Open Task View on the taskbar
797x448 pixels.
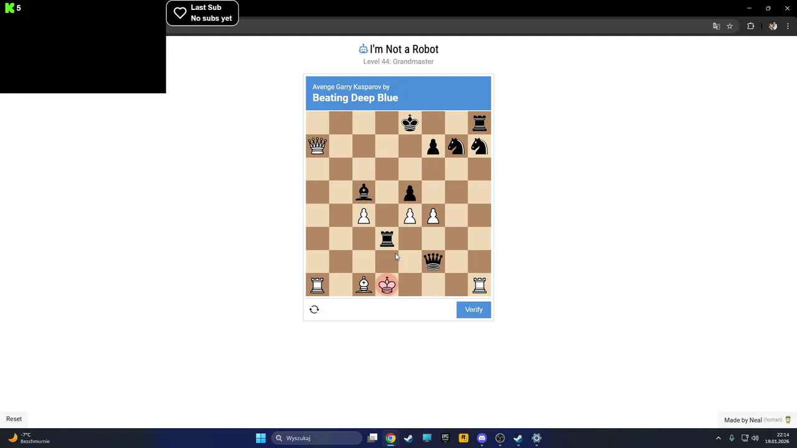tap(372, 438)
